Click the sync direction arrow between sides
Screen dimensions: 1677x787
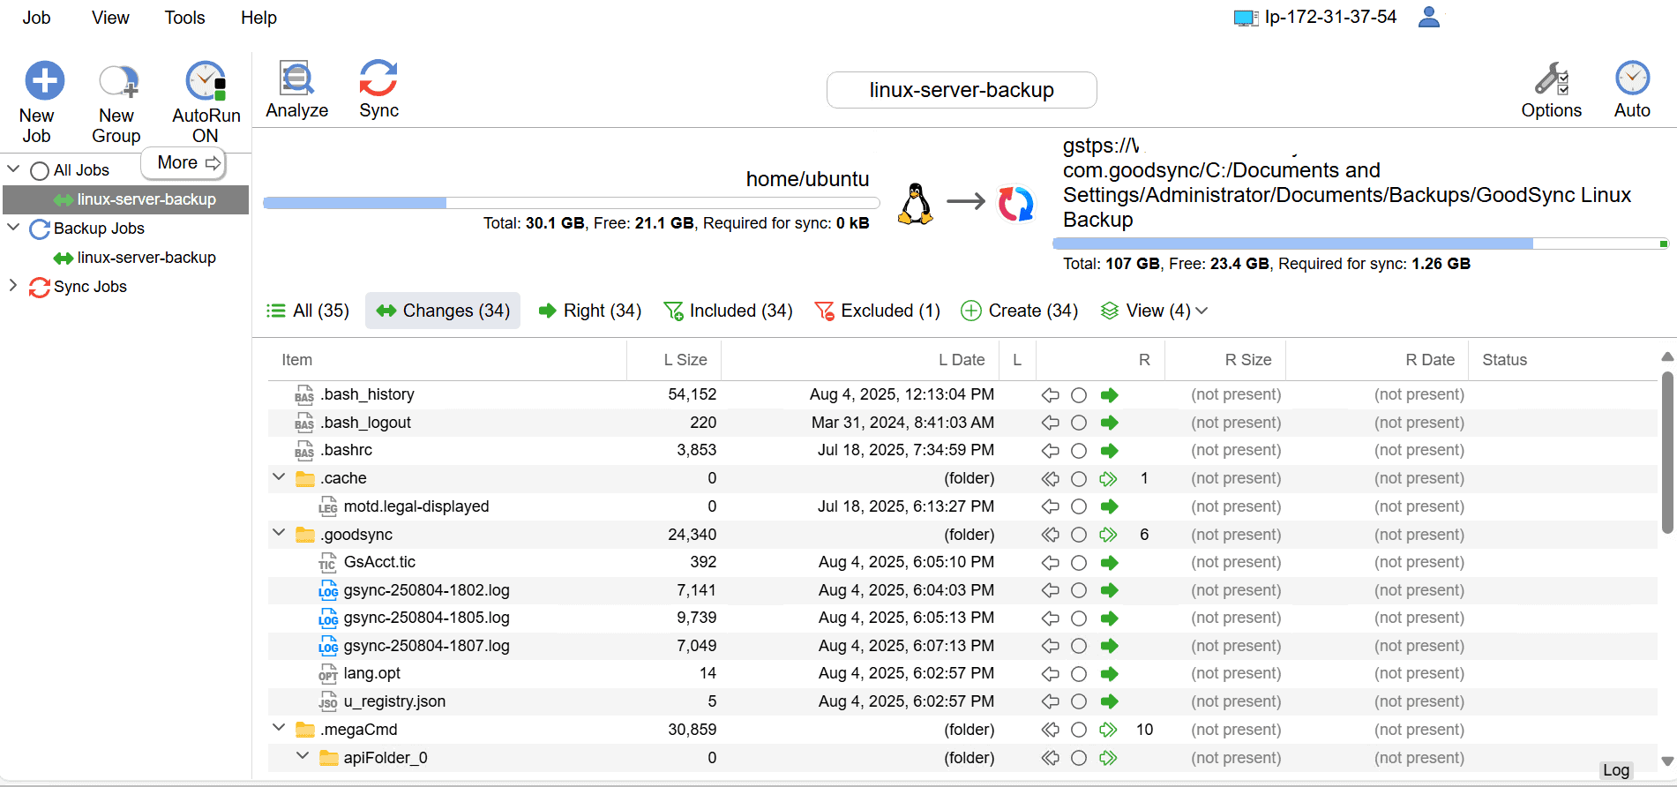tap(965, 202)
